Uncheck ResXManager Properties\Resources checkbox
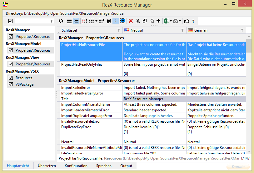Viewport: 254px width, 173px height. point(11,37)
